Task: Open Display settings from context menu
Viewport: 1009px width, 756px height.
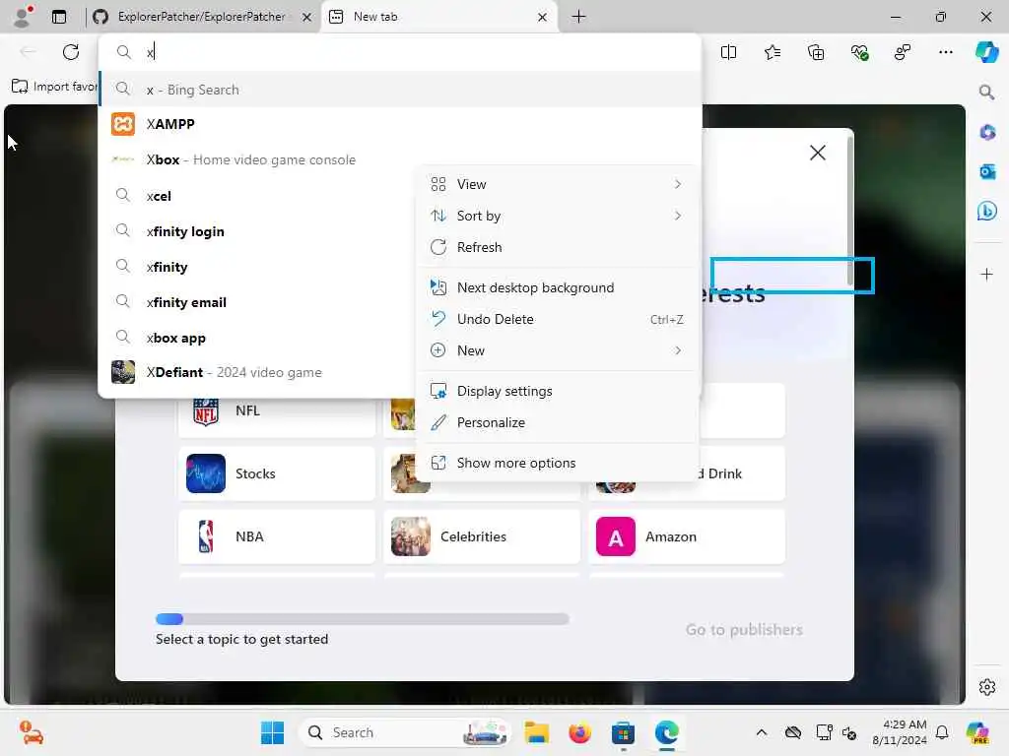Action: point(557,392)
